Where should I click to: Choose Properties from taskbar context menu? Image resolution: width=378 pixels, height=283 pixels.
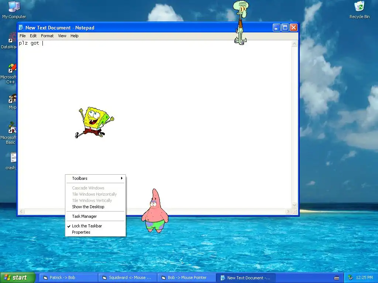point(96,232)
